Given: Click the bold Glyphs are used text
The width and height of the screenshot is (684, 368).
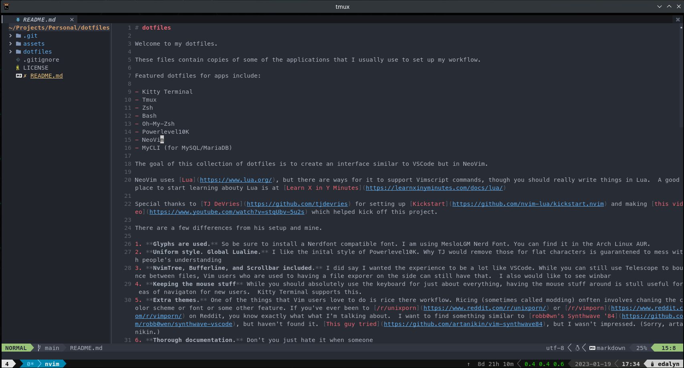Looking at the screenshot, I should tap(181, 244).
